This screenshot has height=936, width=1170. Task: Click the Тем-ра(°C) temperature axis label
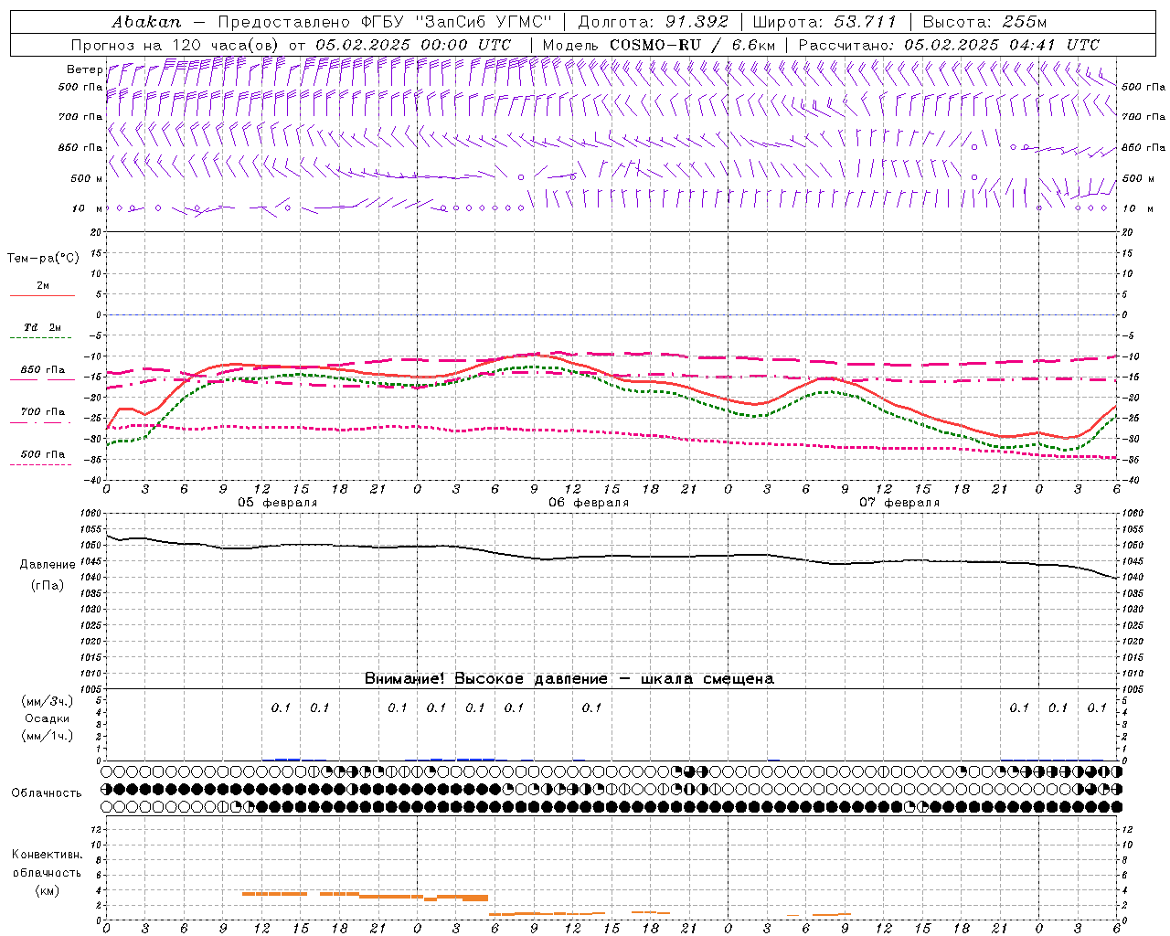pyautogui.click(x=43, y=258)
